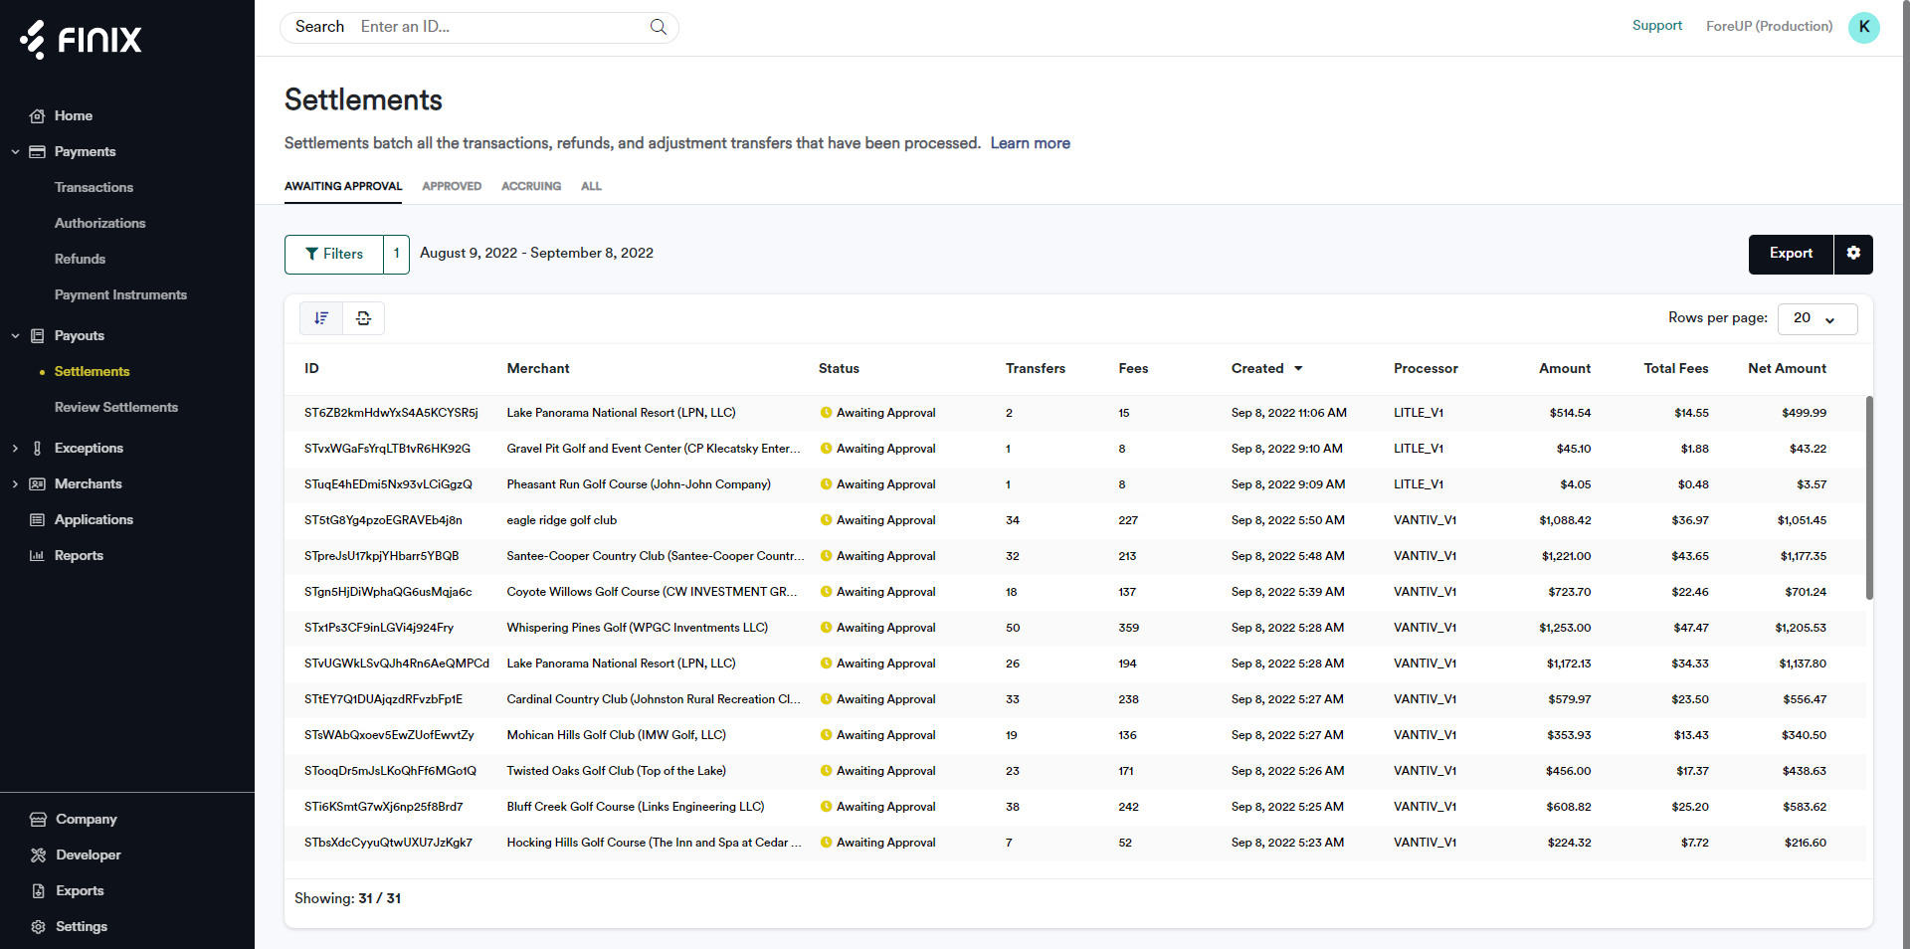Image resolution: width=1910 pixels, height=949 pixels.
Task: Switch to Accruing tab
Action: 531,187
